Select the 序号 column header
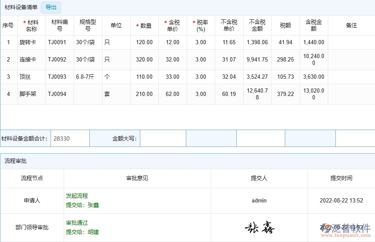The width and height of the screenshot is (375, 242). point(8,25)
